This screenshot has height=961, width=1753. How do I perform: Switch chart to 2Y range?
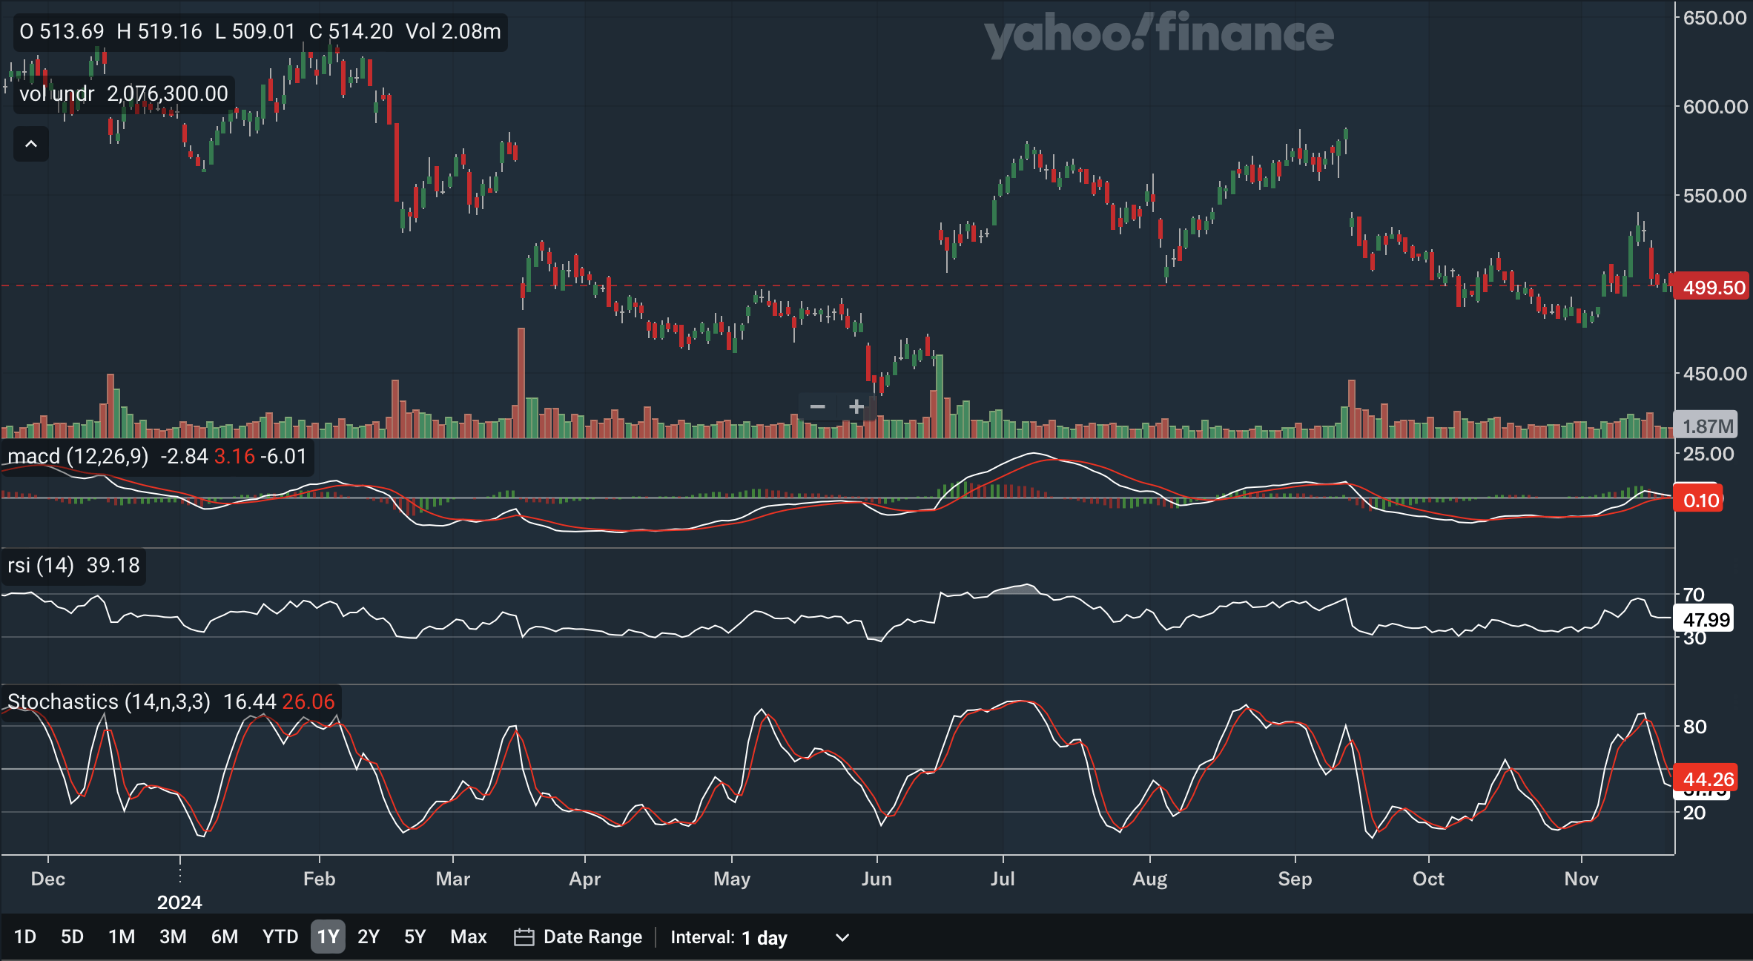369,937
